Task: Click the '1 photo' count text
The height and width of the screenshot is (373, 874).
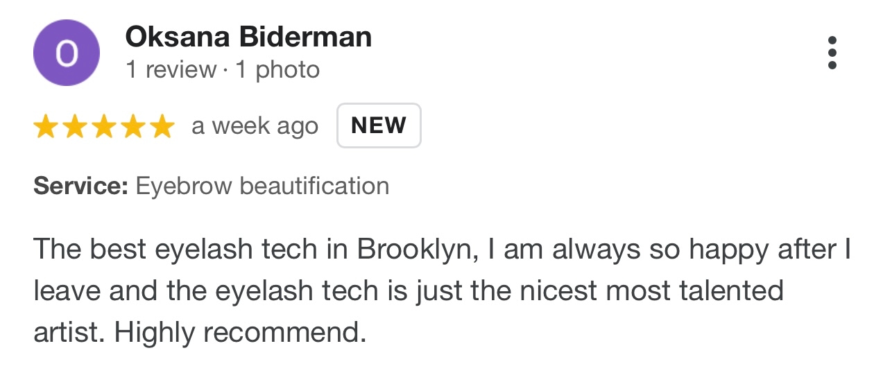Action: pyautogui.click(x=277, y=70)
